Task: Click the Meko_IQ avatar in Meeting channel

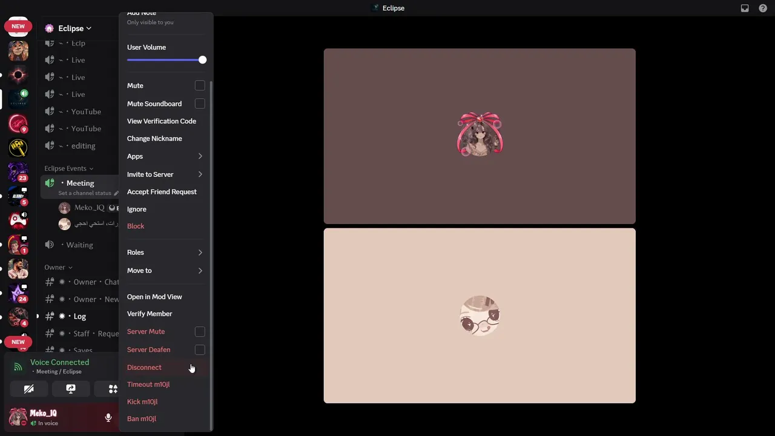Action: coord(64,208)
